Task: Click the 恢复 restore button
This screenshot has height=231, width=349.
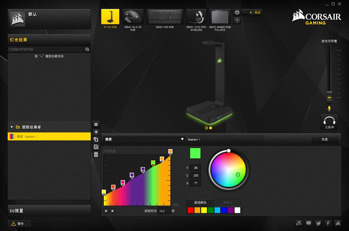Action: [325, 139]
